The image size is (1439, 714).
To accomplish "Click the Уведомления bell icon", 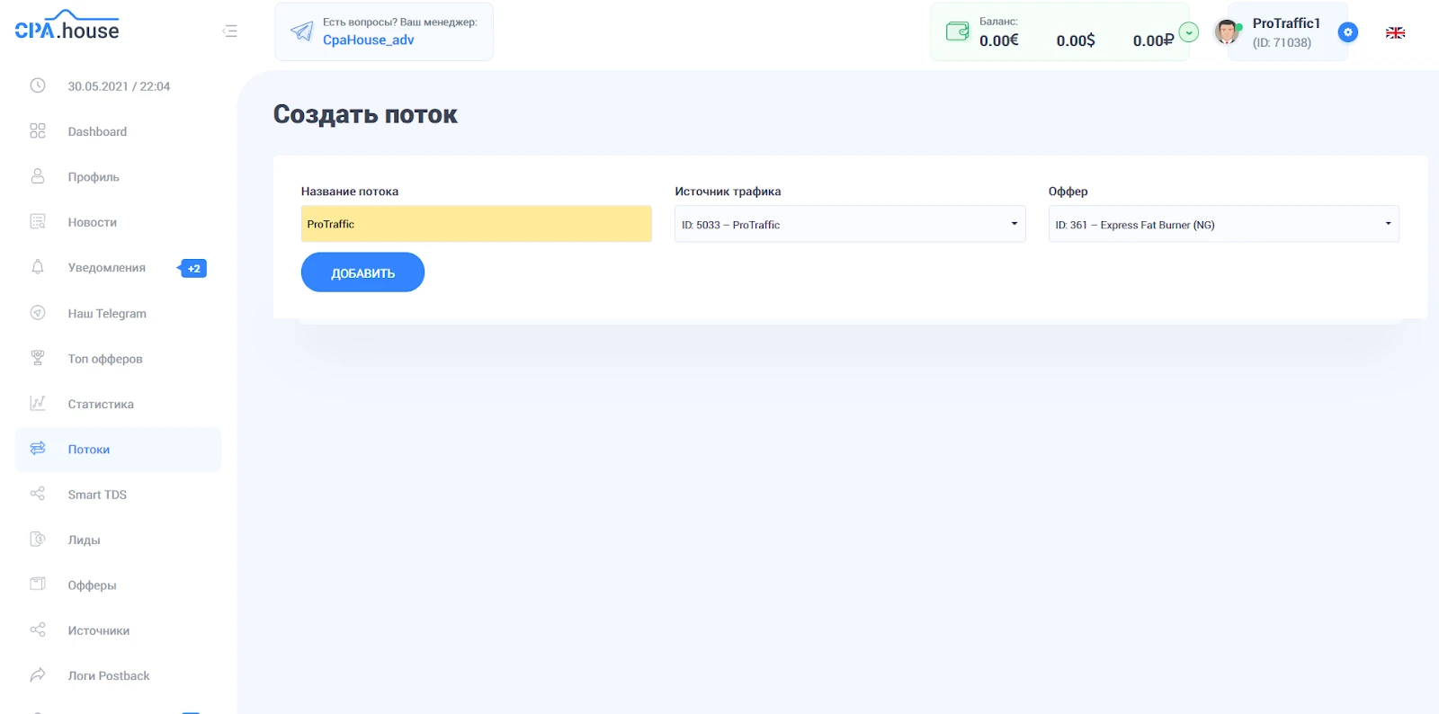I will (38, 267).
